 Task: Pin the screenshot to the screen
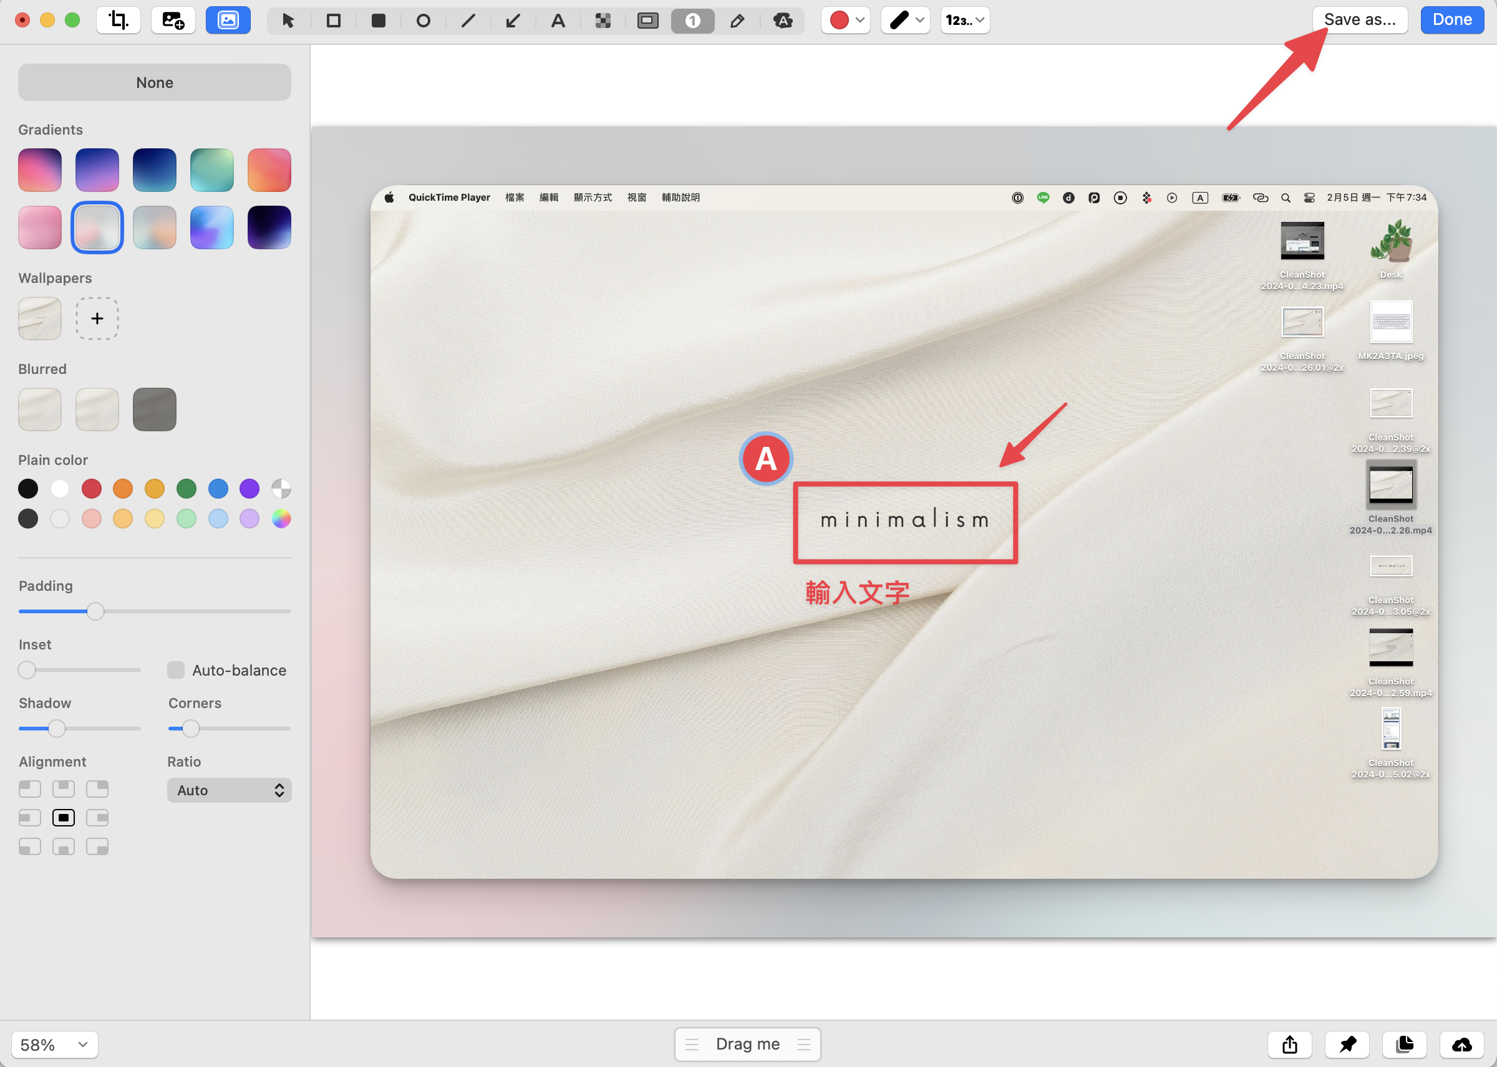[1347, 1044]
